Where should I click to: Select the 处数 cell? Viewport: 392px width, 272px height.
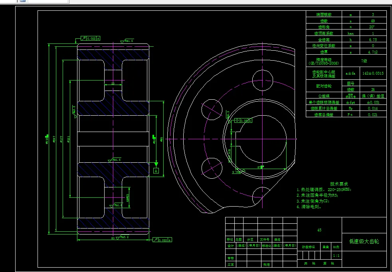point(239,239)
